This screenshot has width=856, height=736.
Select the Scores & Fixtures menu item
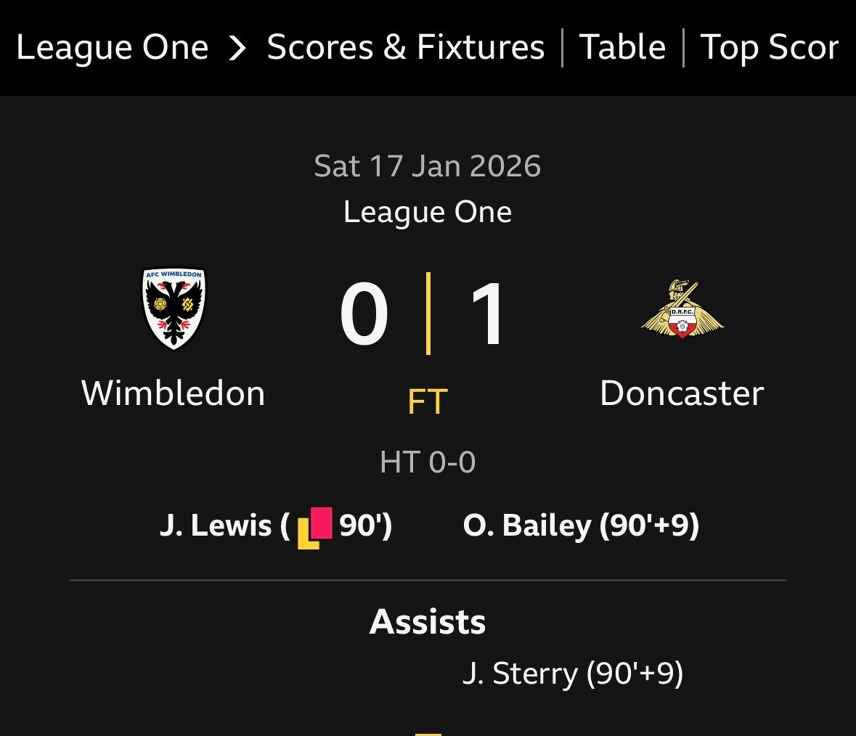coord(405,46)
